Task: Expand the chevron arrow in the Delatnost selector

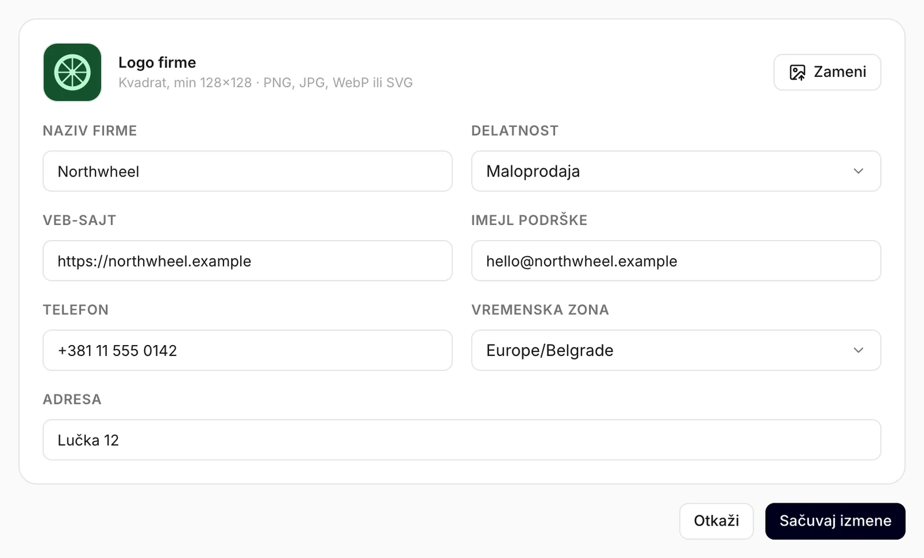Action: click(x=858, y=171)
